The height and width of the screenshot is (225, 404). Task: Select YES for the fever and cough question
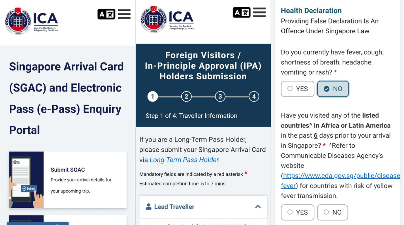(x=298, y=89)
